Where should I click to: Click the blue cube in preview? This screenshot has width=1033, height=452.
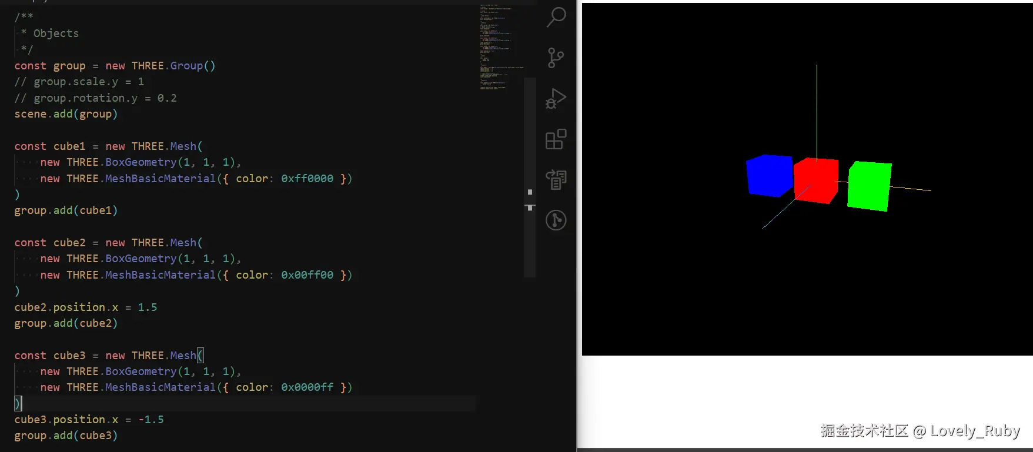click(769, 175)
